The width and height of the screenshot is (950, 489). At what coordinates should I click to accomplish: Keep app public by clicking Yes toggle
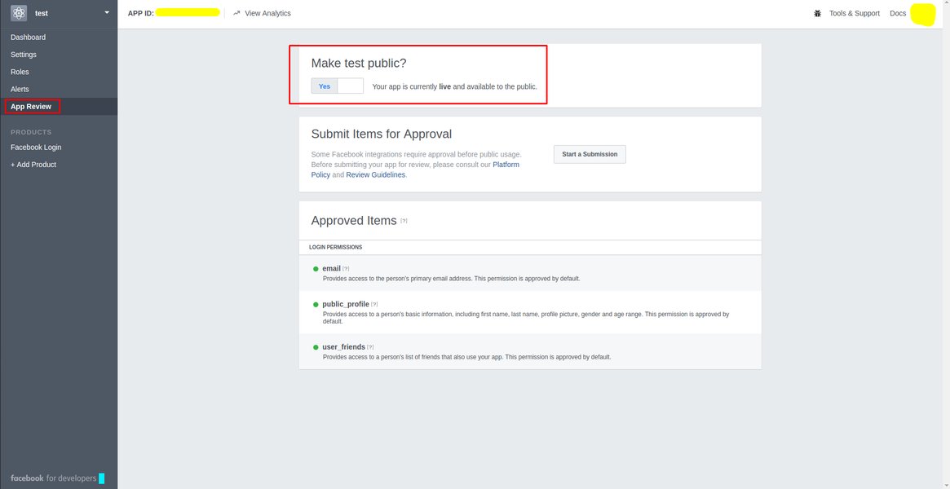[x=325, y=86]
